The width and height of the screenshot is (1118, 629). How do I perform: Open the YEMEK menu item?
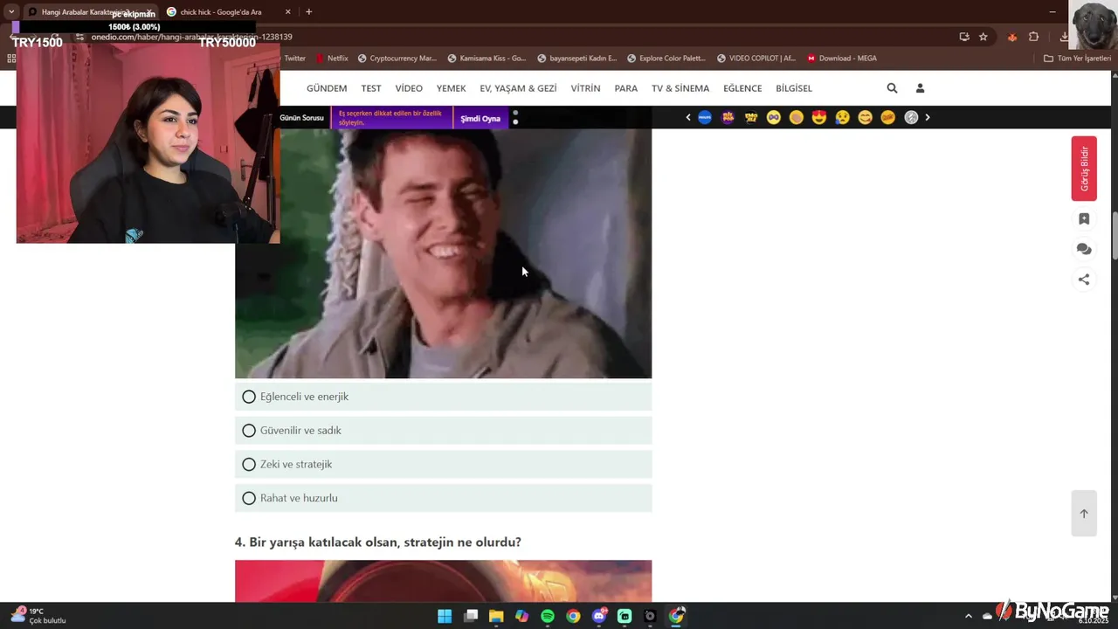[452, 88]
